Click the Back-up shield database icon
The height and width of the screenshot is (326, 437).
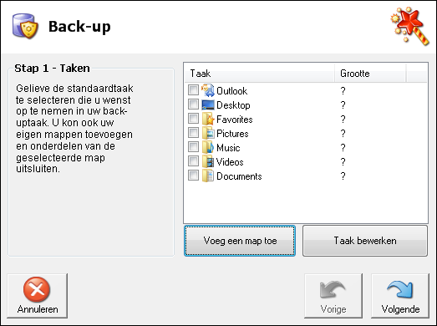[x=25, y=26]
